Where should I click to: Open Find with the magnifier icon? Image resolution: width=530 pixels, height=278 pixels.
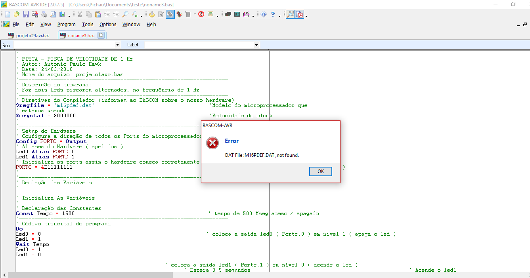click(x=125, y=14)
